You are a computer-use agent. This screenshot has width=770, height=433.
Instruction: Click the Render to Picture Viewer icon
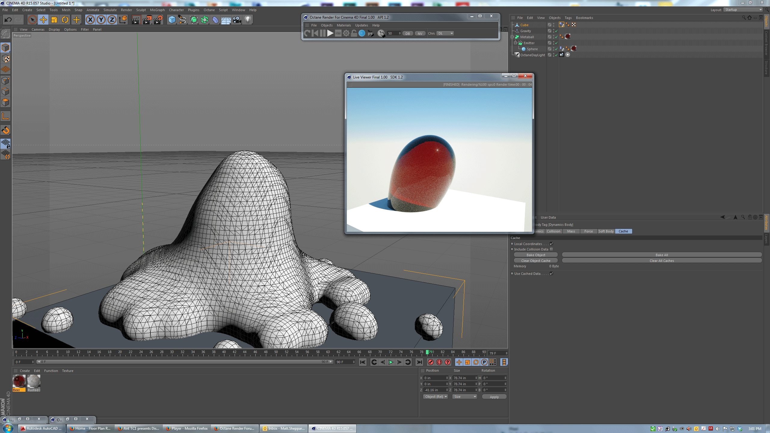click(147, 20)
